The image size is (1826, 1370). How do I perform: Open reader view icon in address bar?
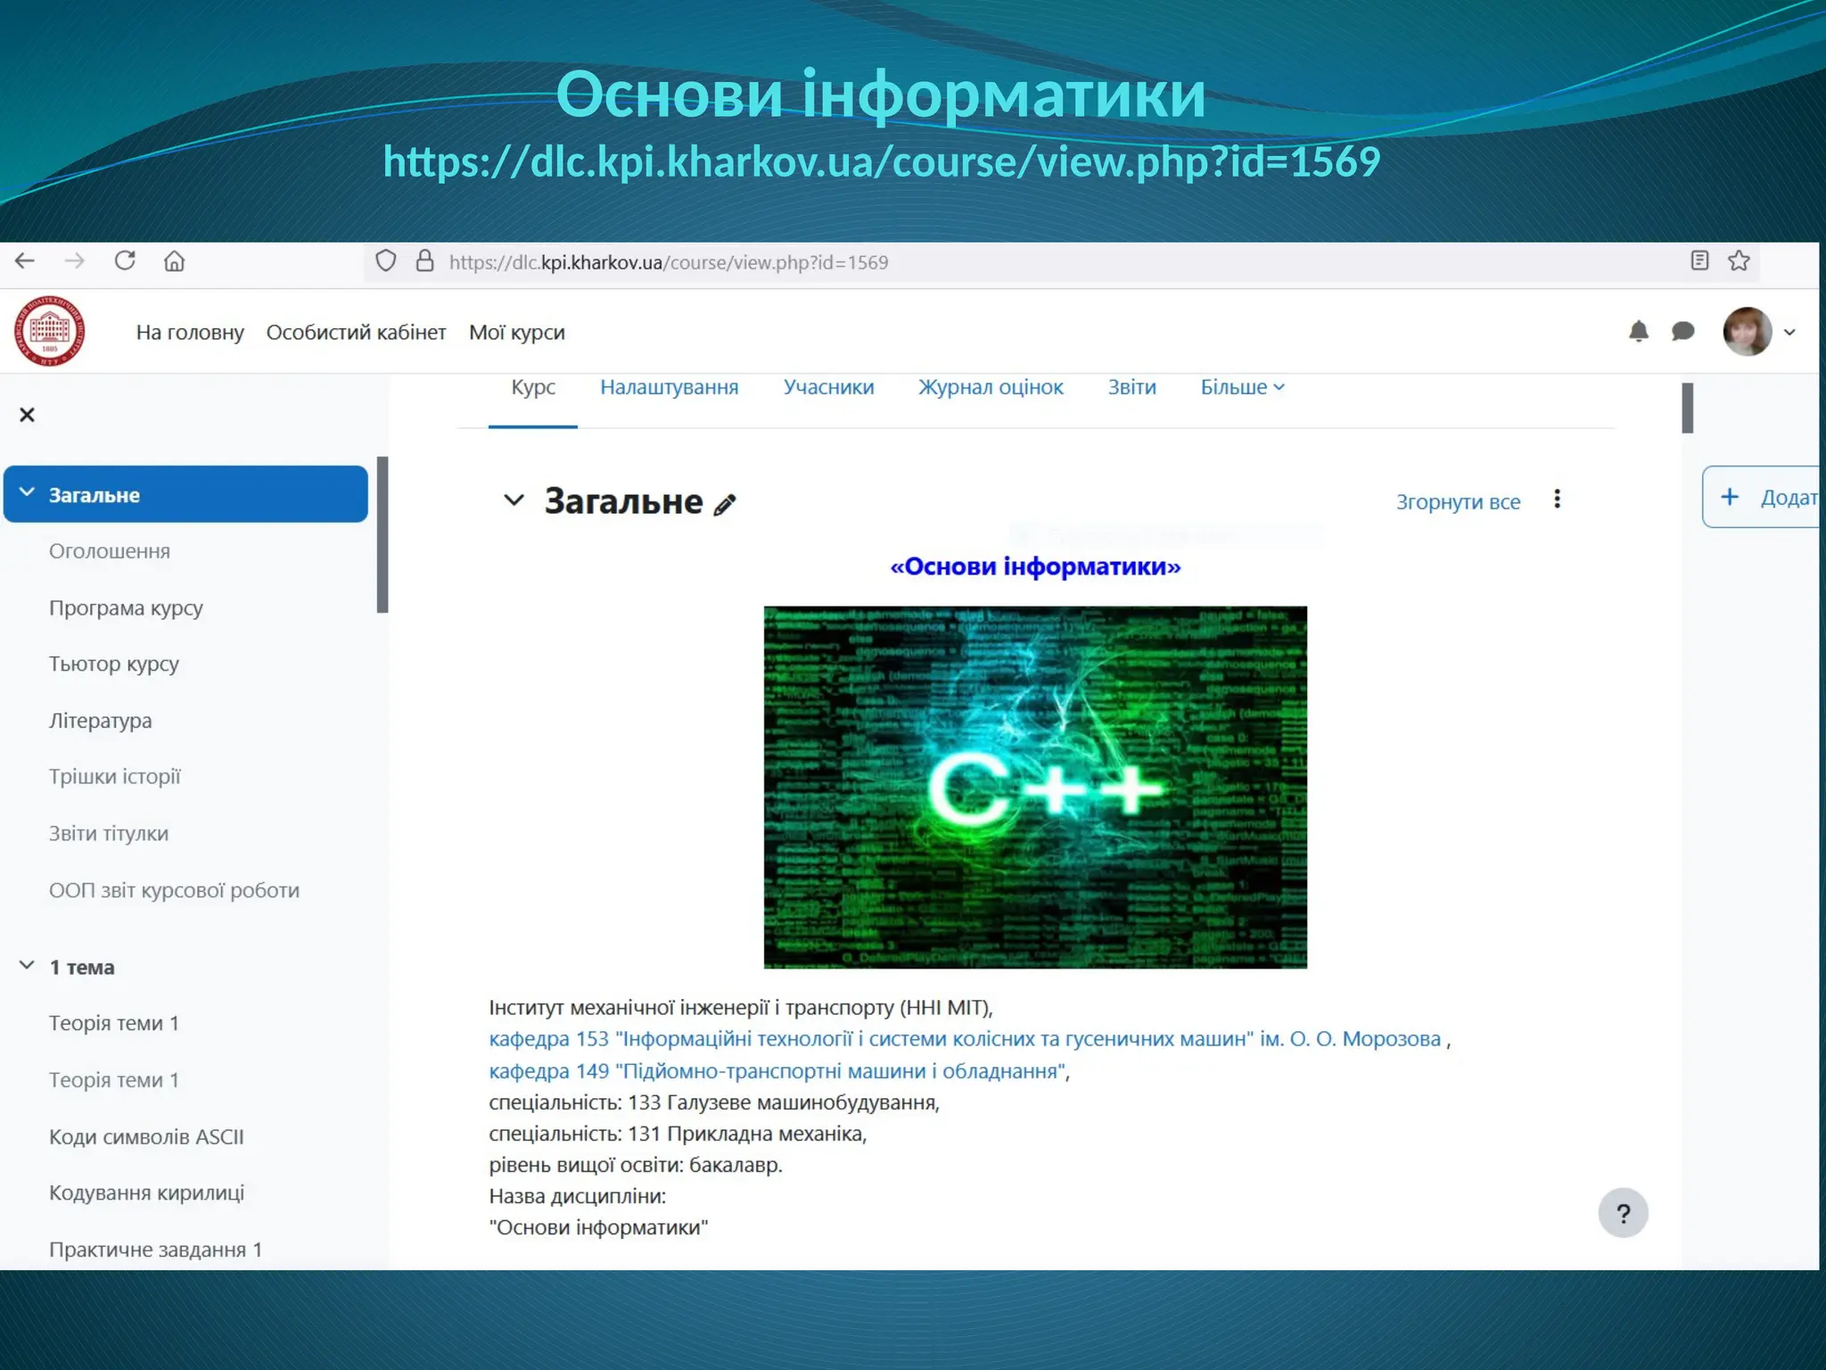click(1699, 261)
